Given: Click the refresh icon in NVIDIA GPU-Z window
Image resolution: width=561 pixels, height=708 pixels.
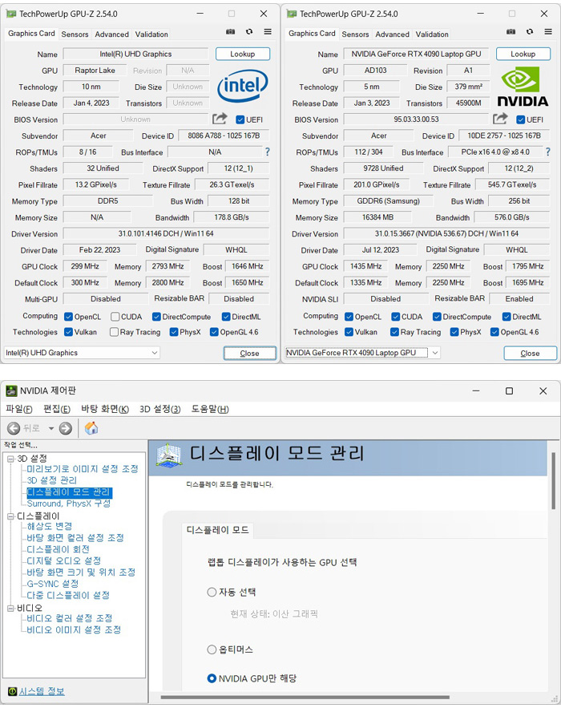Looking at the screenshot, I should [x=530, y=31].
